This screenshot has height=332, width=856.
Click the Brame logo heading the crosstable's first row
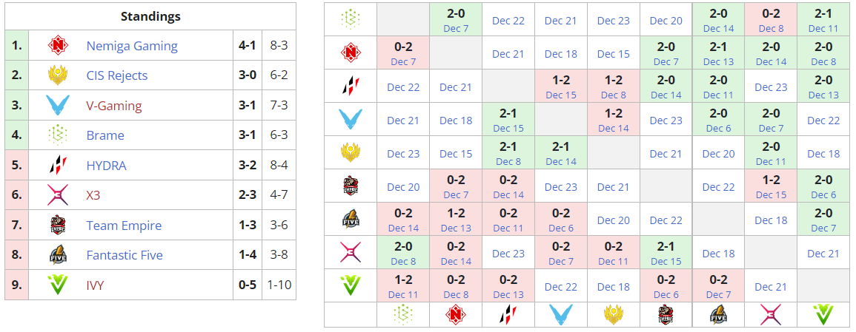350,20
